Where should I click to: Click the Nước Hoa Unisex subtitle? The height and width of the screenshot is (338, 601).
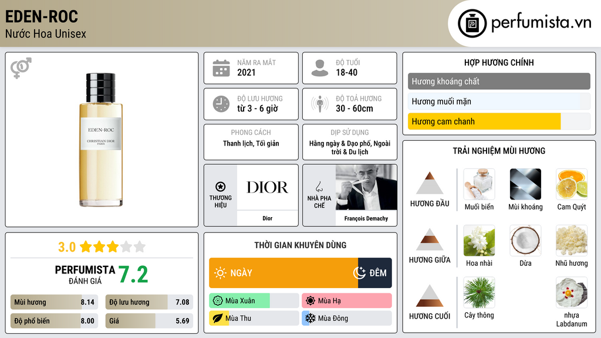(x=46, y=33)
